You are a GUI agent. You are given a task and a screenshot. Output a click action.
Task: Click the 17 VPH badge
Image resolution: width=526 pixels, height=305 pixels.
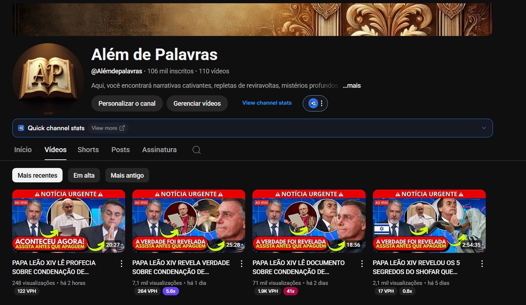(386, 291)
